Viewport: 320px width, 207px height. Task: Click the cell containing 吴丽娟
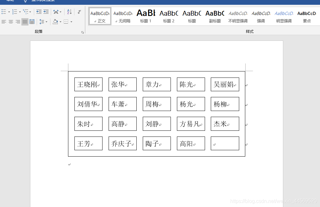click(x=225, y=84)
